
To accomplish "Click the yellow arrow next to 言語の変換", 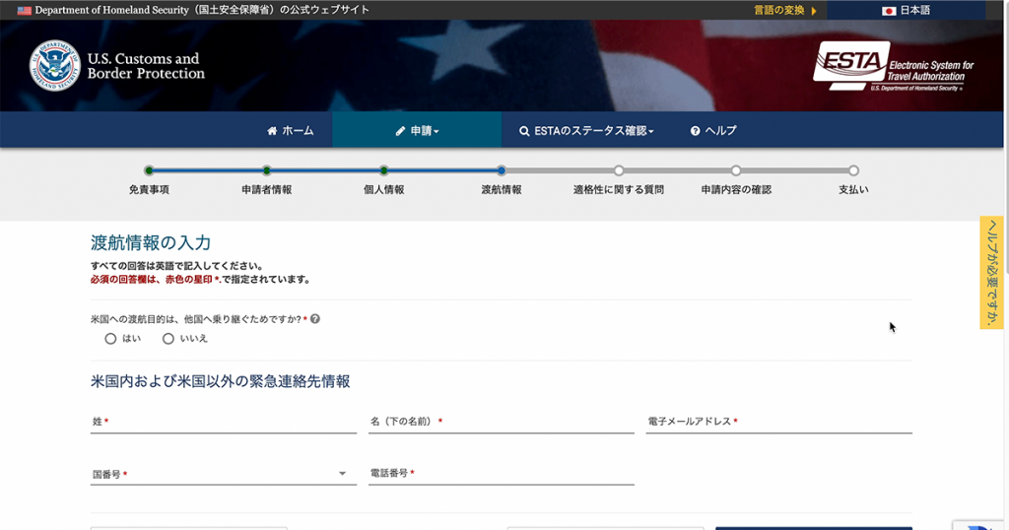I will click(x=814, y=11).
